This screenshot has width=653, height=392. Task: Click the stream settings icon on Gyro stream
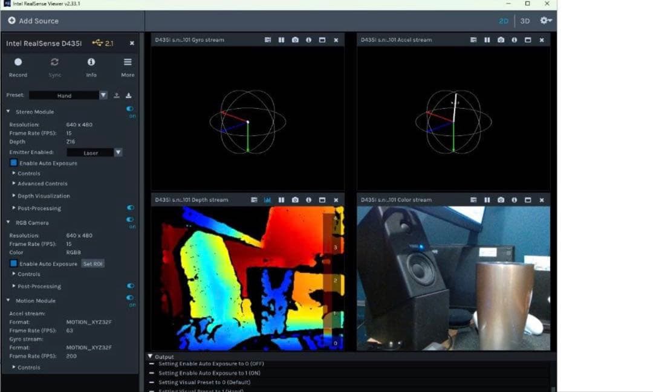(x=269, y=40)
